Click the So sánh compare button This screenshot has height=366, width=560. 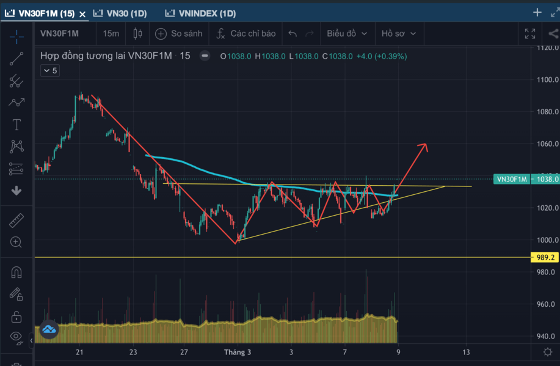(x=178, y=34)
